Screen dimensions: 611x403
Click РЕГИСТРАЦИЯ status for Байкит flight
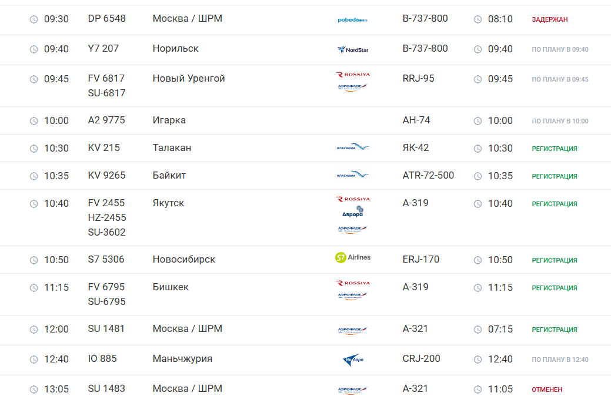coord(554,176)
